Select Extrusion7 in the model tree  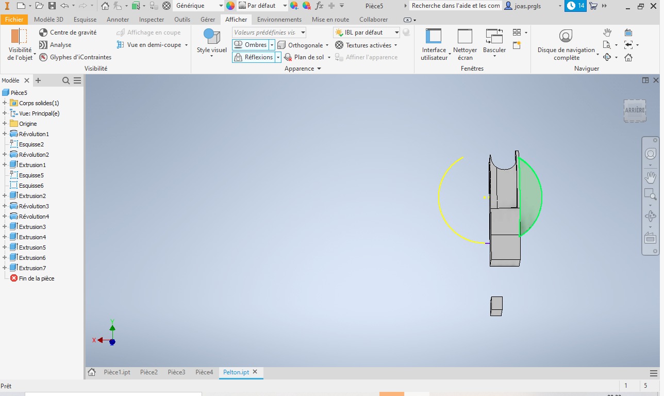32,268
